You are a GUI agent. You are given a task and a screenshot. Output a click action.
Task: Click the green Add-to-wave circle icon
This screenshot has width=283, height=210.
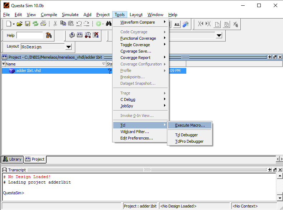click(x=99, y=24)
